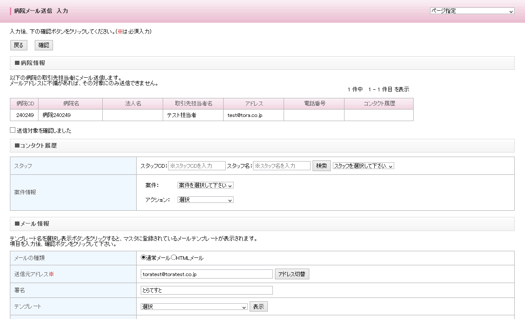The height and width of the screenshot is (319, 525).
Task: Open the アクション 選択 dropdown
Action: click(205, 200)
